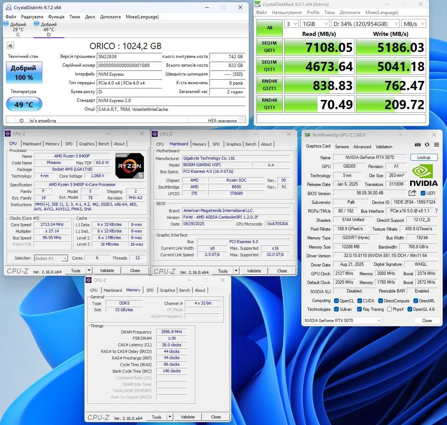Open the GPU selector dropdown NVIDIA GeForce RTX 5070
447x425 pixels.
342,320
